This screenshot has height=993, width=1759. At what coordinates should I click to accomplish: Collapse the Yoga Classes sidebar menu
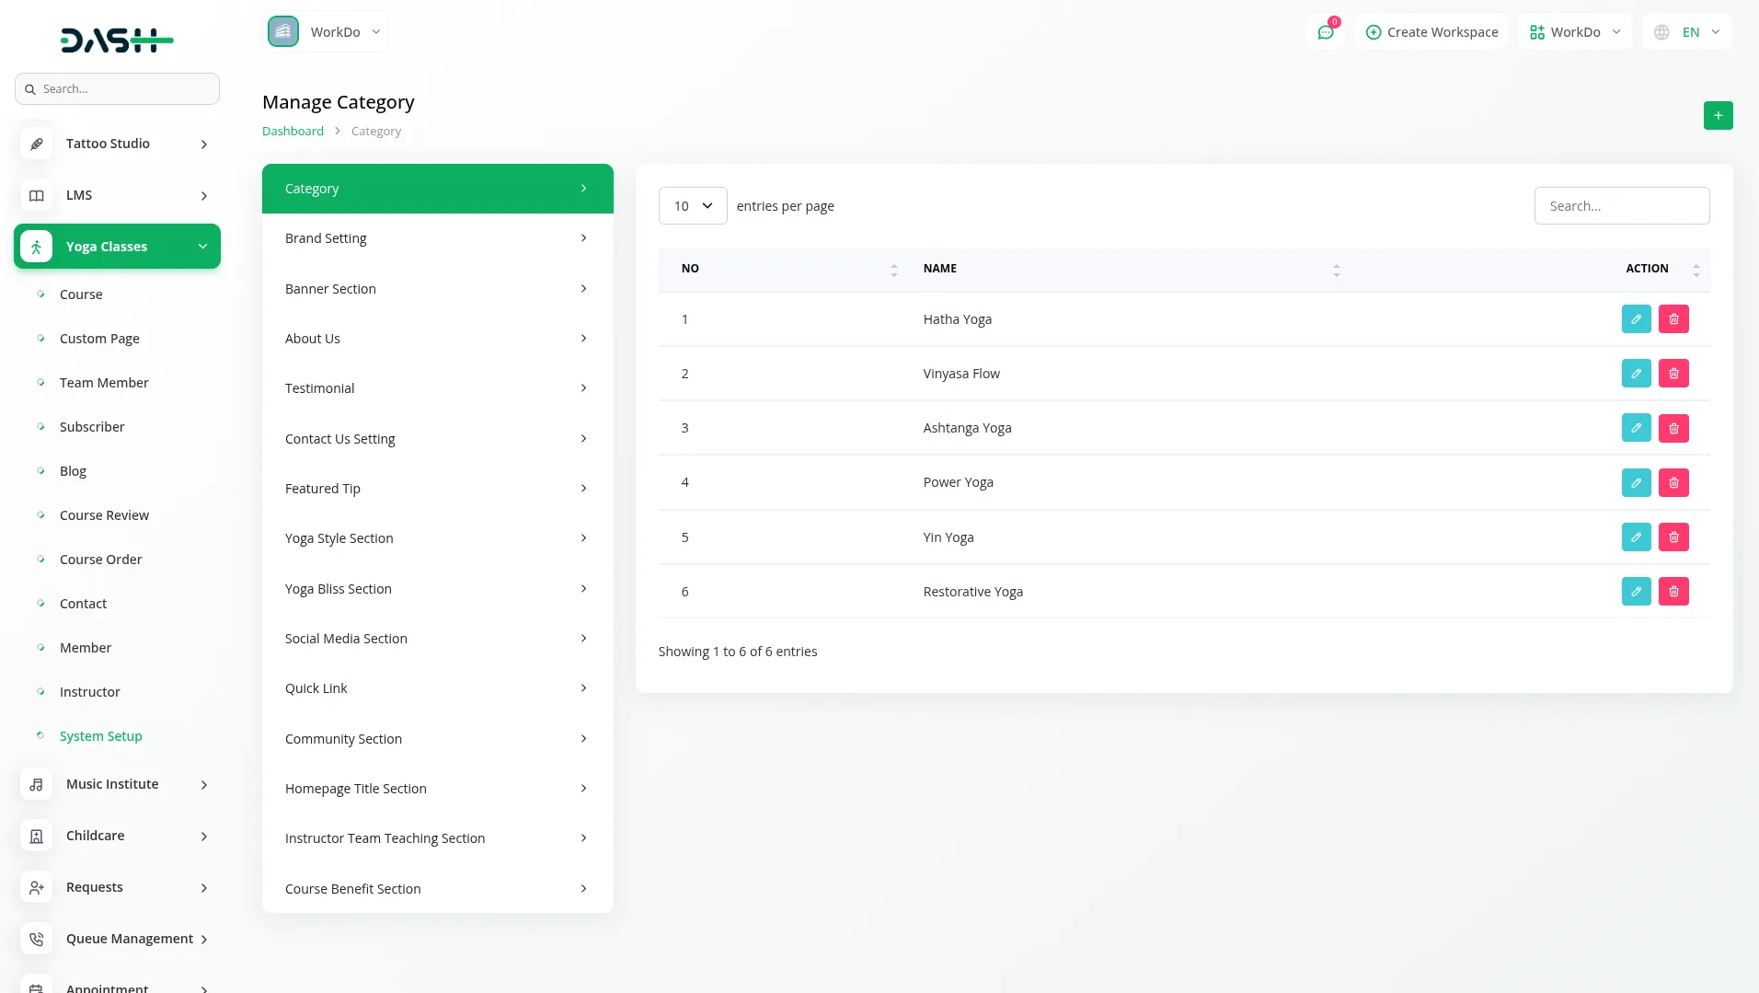click(x=202, y=247)
